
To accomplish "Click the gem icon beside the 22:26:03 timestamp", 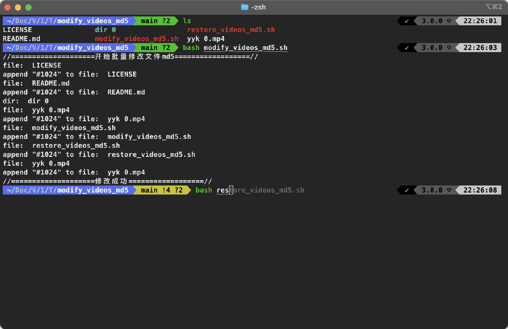I will tap(449, 48).
